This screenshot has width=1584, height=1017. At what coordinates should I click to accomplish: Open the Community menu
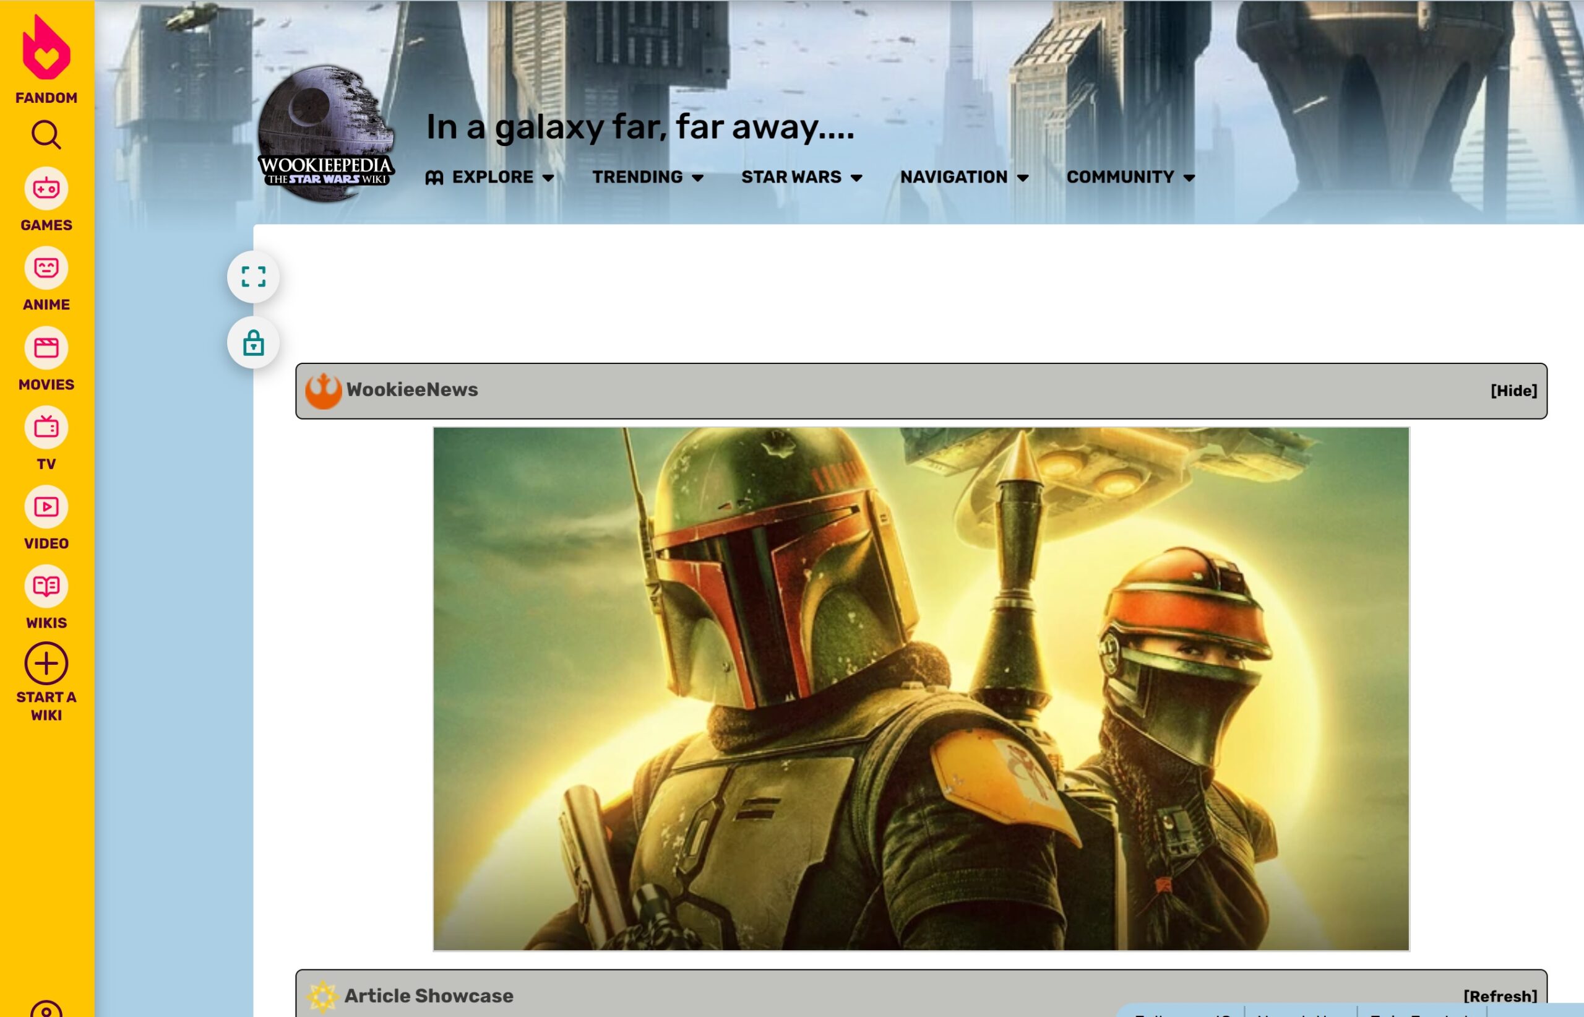(x=1130, y=177)
